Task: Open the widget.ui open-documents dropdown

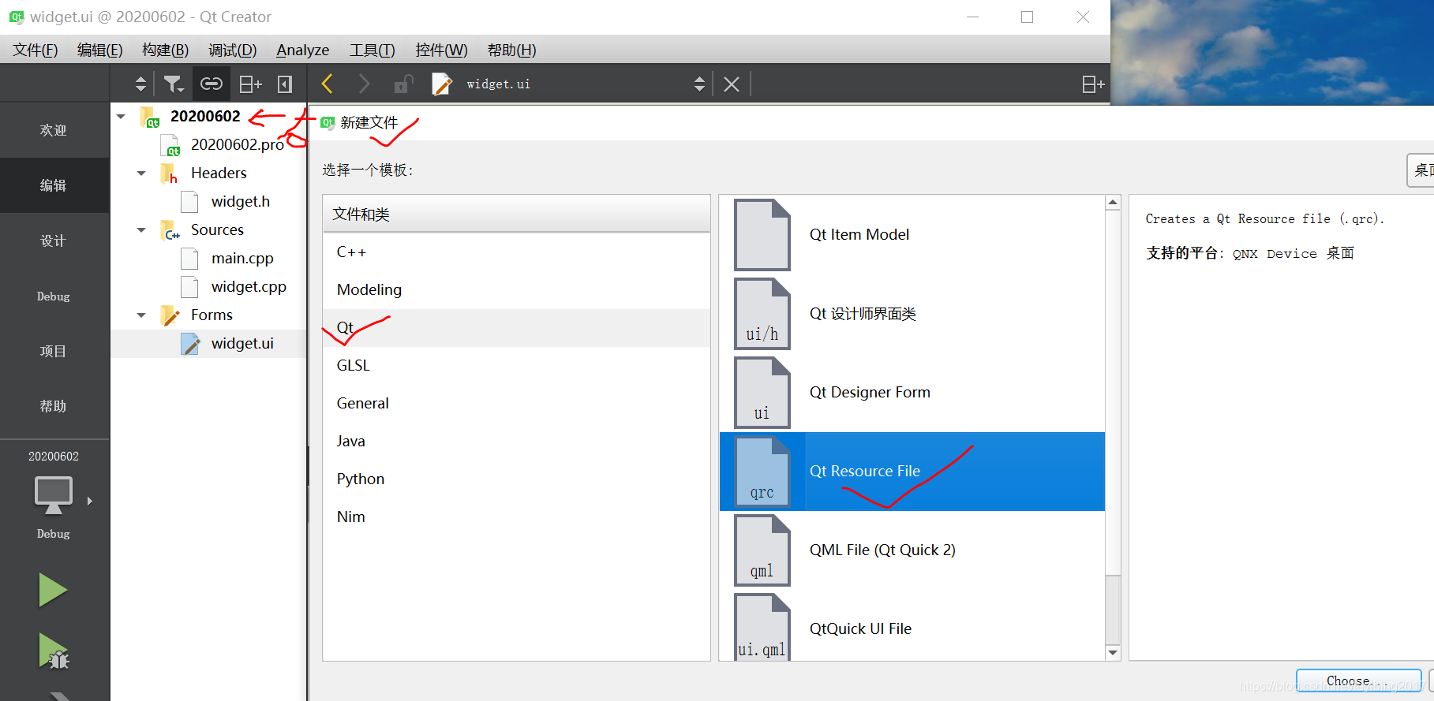Action: 699,84
